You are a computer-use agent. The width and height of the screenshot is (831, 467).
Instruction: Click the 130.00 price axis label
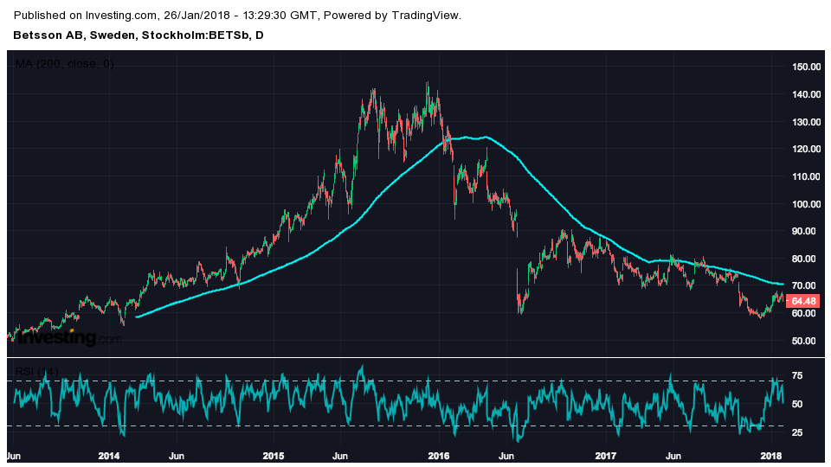[806, 122]
